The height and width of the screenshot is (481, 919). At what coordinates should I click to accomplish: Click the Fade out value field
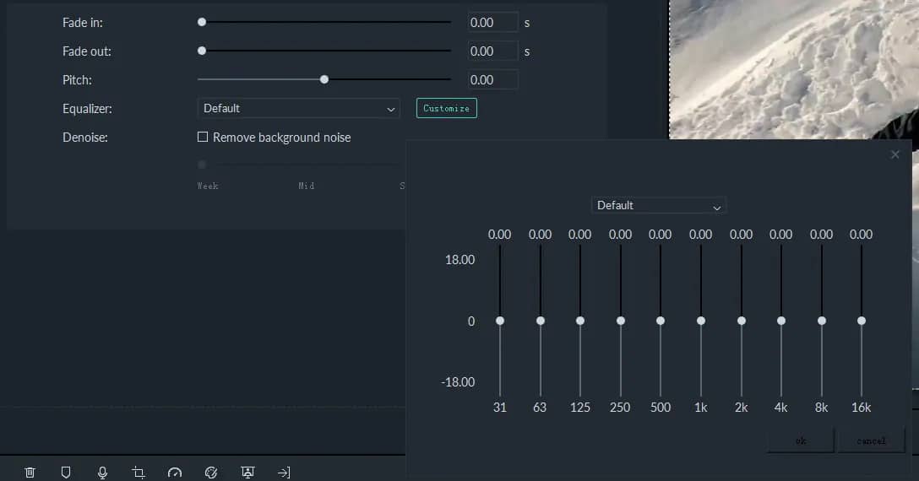tap(493, 51)
